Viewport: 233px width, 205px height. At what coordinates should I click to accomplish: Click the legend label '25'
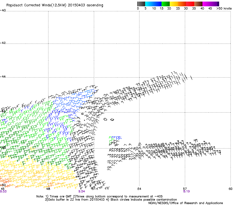point(178,9)
